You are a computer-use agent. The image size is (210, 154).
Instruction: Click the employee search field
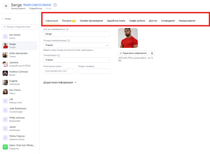click(20, 27)
